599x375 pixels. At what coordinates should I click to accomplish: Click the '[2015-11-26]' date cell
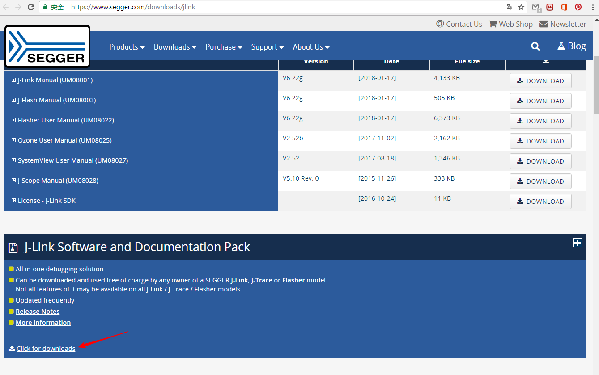coord(377,178)
